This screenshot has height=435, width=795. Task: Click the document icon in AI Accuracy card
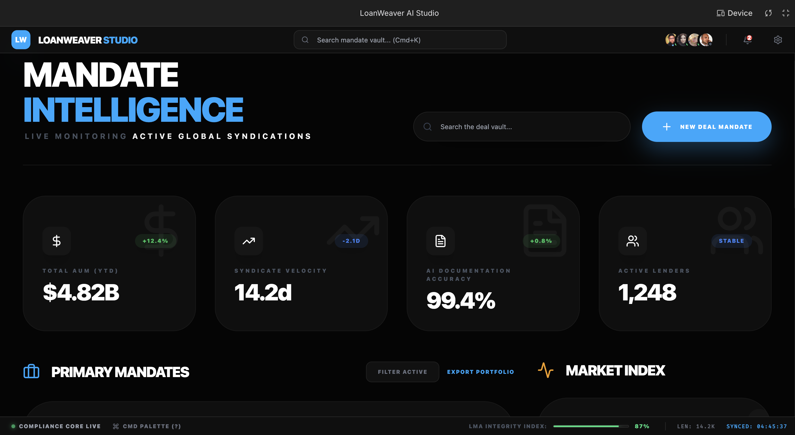440,241
